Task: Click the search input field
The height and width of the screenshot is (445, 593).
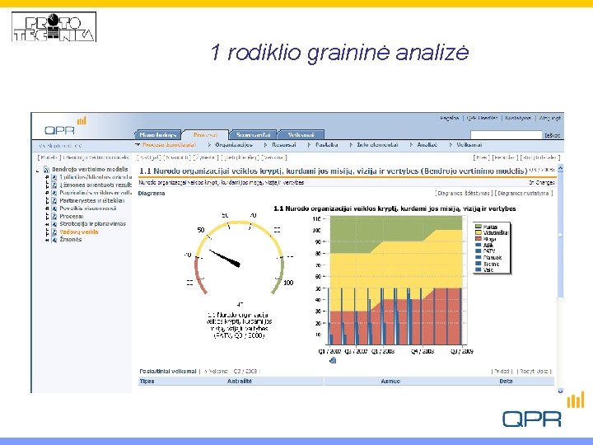Action: (506, 135)
